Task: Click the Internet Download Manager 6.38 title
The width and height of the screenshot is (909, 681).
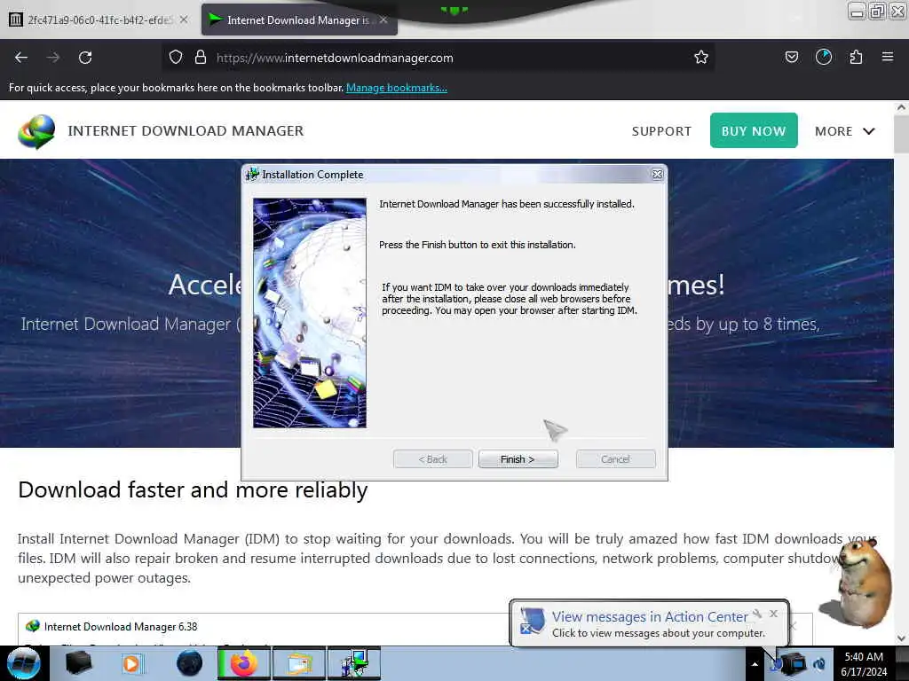Action: click(121, 627)
